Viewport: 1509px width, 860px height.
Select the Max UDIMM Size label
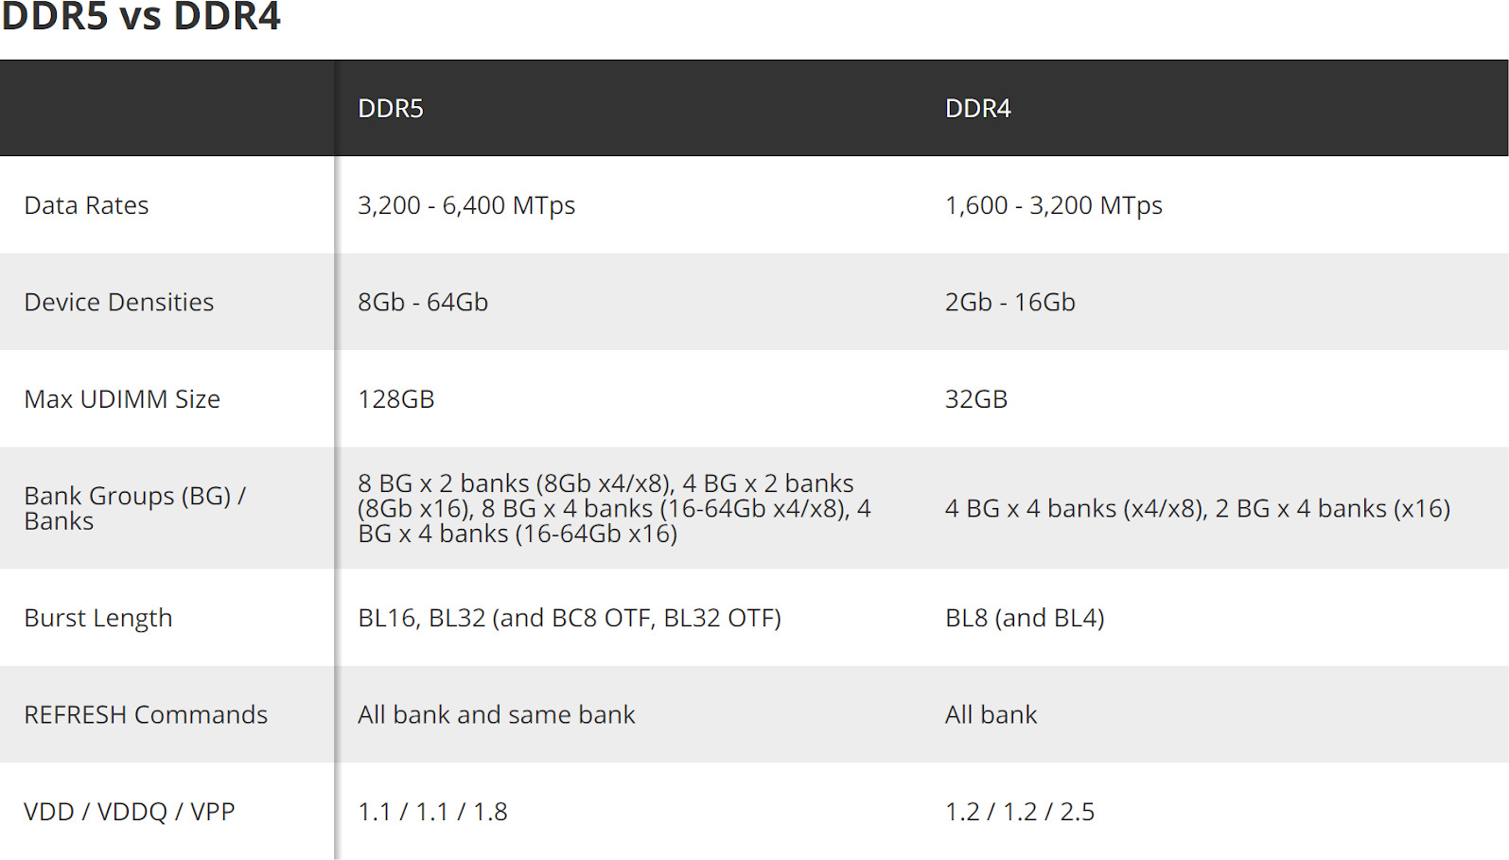pos(122,399)
